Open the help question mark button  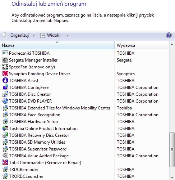pos(169,35)
